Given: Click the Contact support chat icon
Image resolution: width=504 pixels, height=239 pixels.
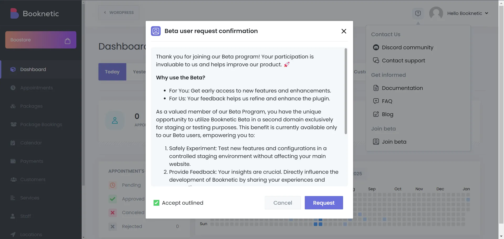Looking at the screenshot, I should pos(376,61).
